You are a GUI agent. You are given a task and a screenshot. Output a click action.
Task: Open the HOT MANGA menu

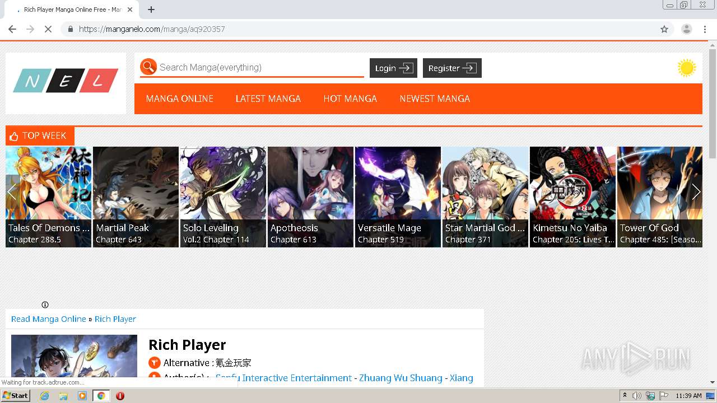(350, 99)
